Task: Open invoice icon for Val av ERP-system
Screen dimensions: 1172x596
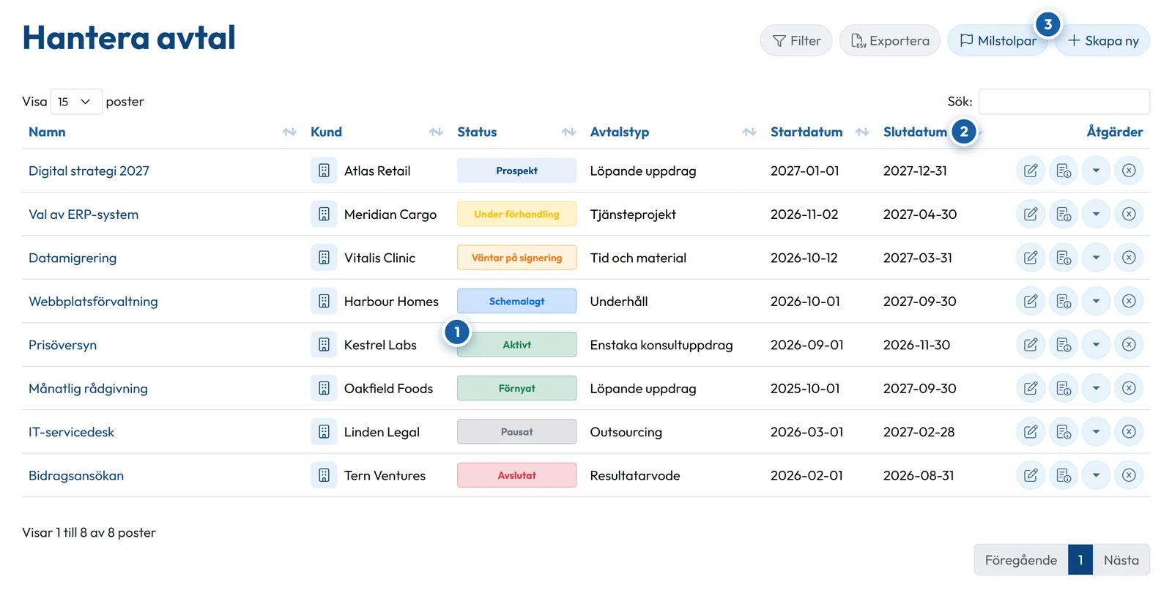Action: [1064, 215]
